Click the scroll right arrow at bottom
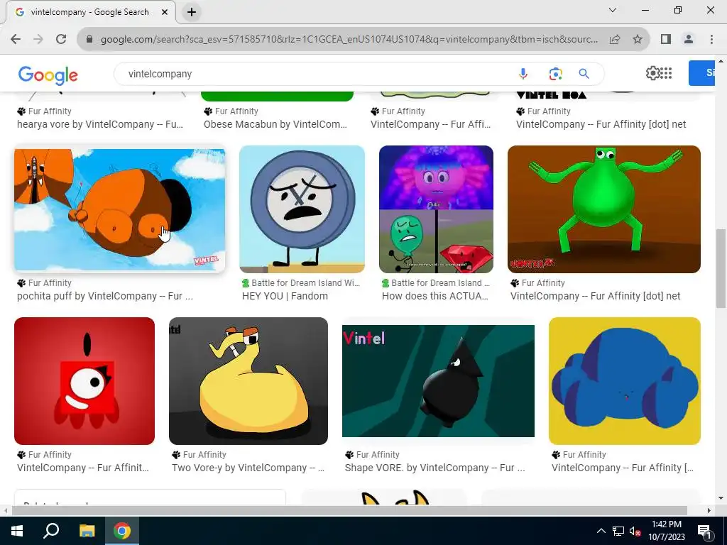This screenshot has width=727, height=545. 709,510
